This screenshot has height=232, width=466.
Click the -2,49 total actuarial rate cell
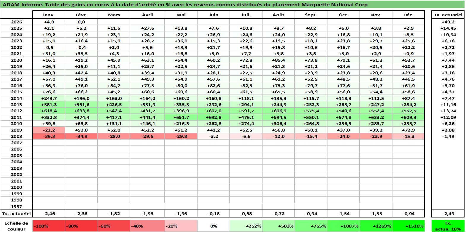click(448, 214)
